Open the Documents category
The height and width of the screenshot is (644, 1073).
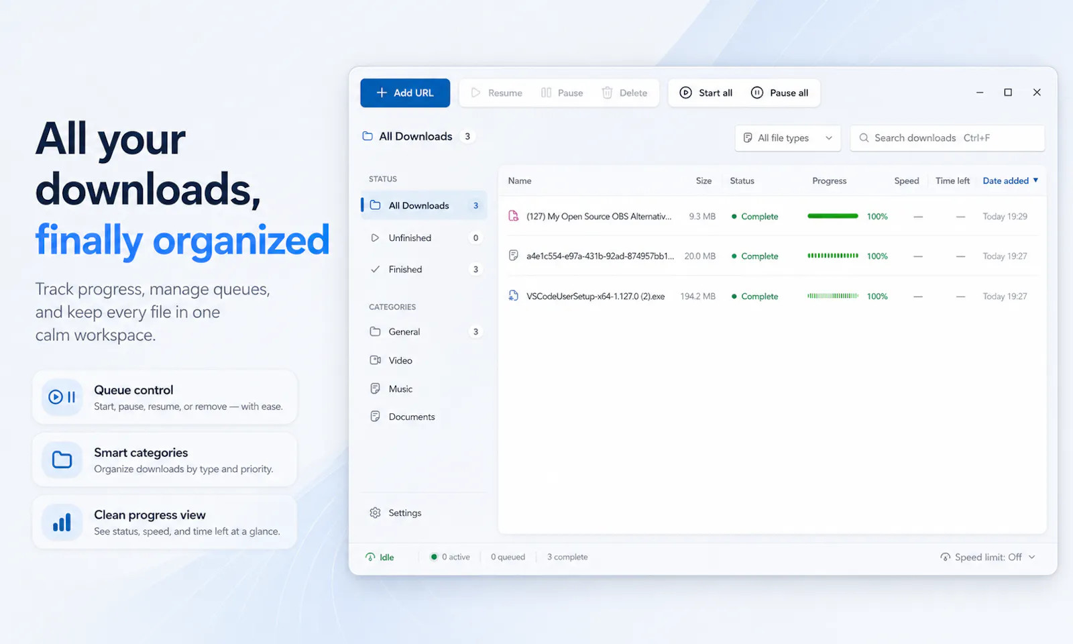[x=424, y=417]
